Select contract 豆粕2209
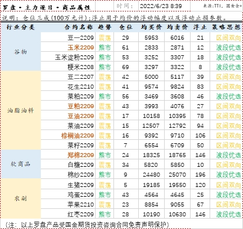The width and height of the screenshot is (243, 229). [81, 106]
